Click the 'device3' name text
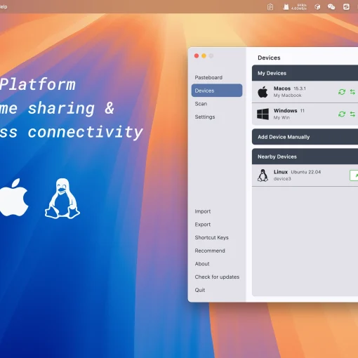358x358 pixels. 282,179
